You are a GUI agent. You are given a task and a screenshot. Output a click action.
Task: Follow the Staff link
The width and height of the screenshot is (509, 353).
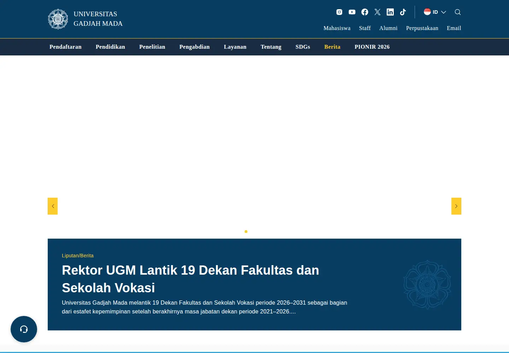(x=365, y=28)
